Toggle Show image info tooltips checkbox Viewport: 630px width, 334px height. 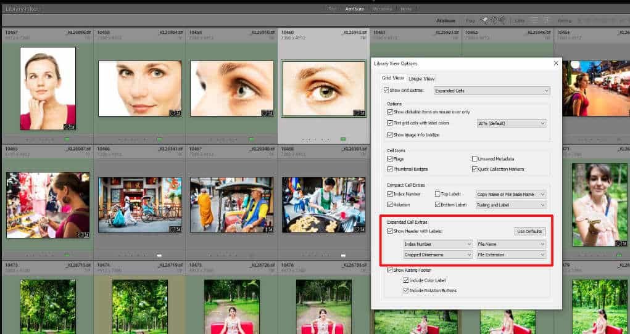[390, 135]
